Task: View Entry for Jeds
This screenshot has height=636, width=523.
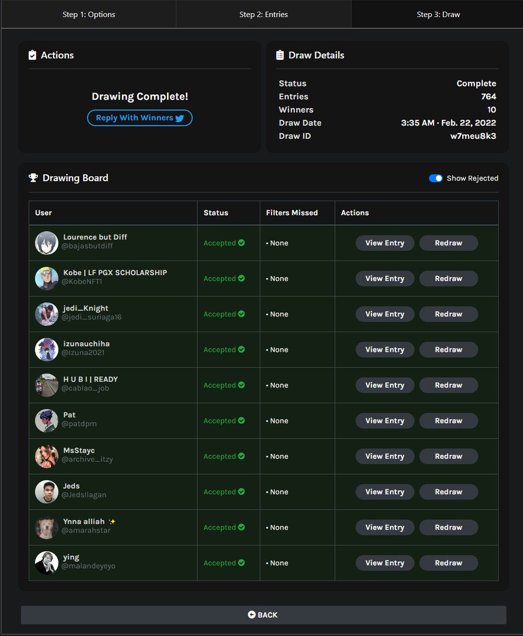Action: 385,491
